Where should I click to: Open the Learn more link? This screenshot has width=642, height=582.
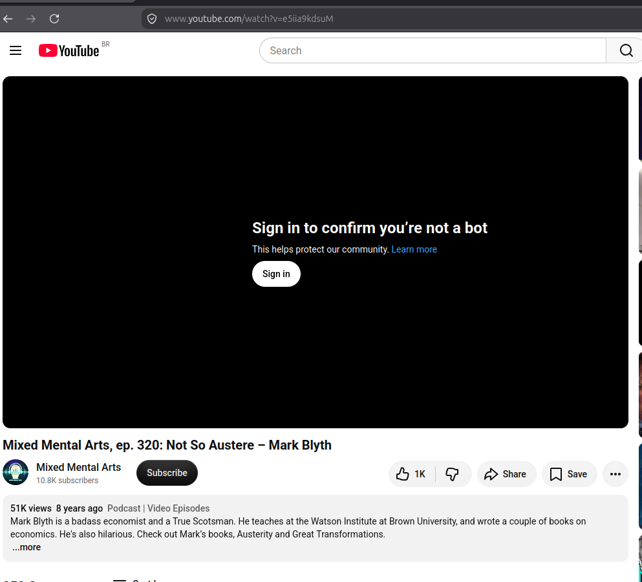pyautogui.click(x=414, y=249)
